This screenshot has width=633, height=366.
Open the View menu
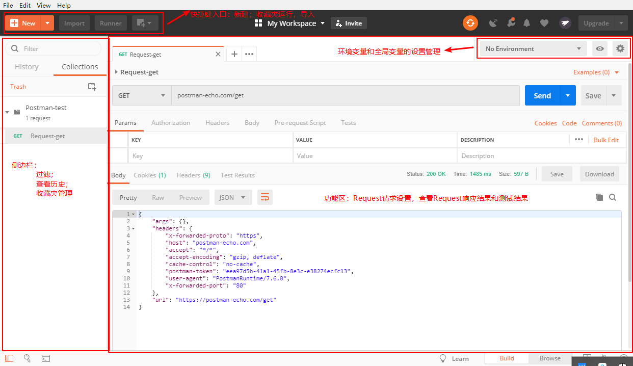(43, 5)
